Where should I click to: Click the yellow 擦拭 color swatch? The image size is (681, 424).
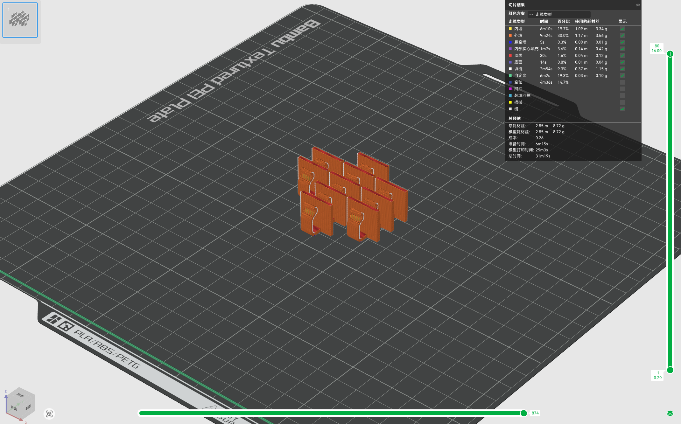pyautogui.click(x=510, y=102)
